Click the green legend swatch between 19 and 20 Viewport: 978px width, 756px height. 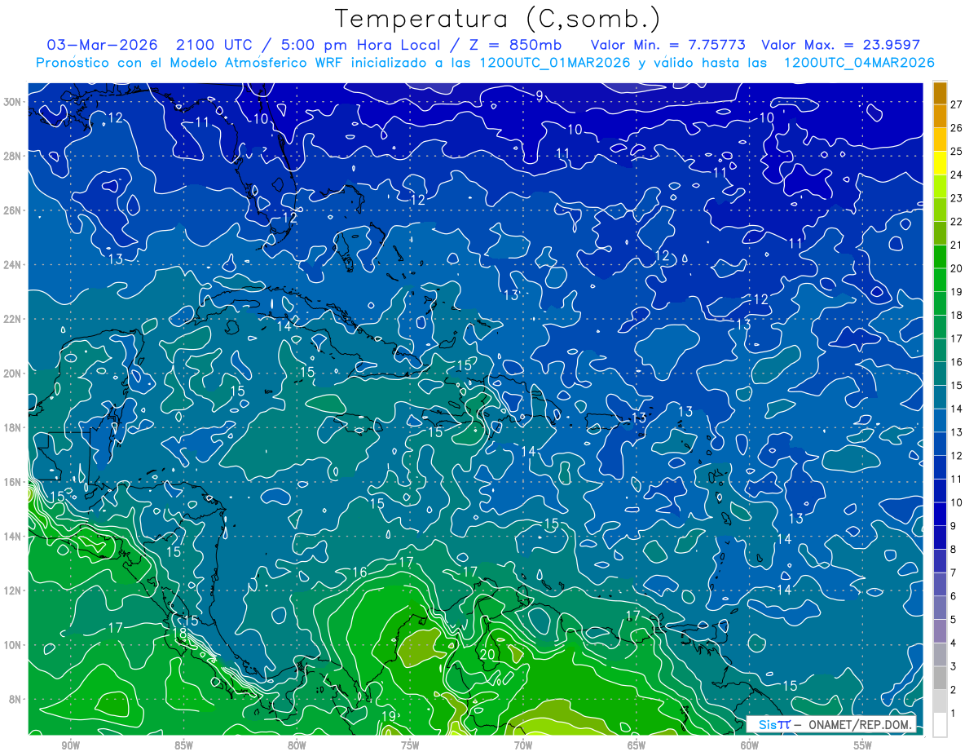(x=940, y=281)
